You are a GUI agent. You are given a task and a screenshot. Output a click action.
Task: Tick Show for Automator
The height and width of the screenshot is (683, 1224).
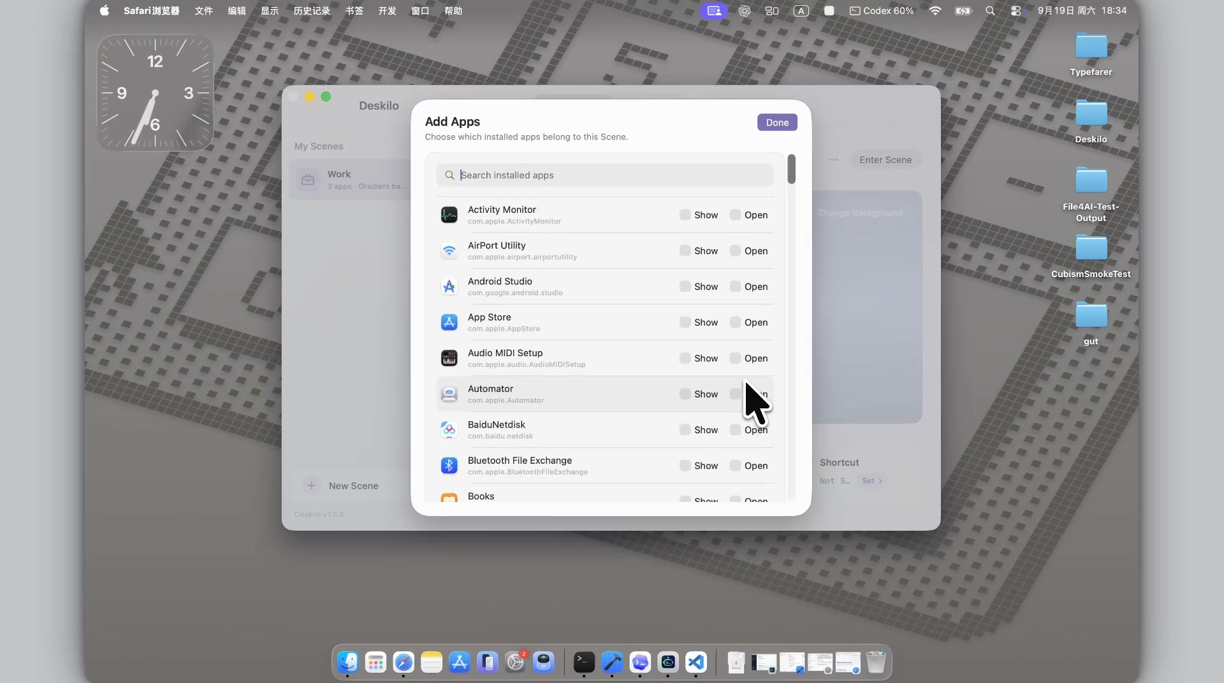point(685,394)
